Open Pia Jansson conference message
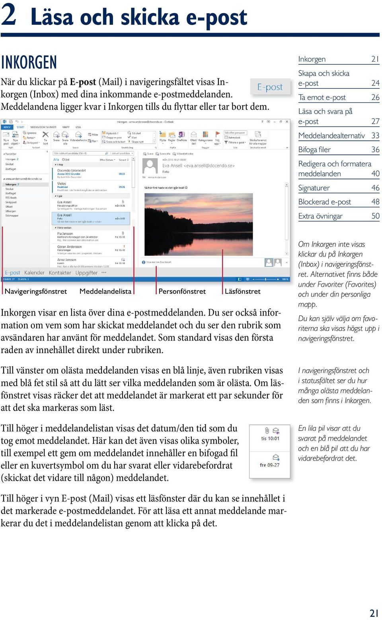Image resolution: width=382 pixels, height=620 pixels. (91, 237)
